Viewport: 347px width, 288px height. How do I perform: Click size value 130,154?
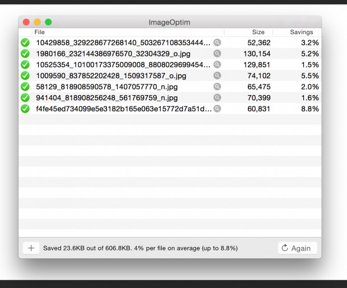(257, 54)
